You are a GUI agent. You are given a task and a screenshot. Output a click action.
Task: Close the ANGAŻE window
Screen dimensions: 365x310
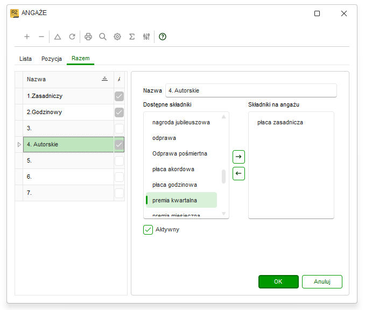coord(344,13)
